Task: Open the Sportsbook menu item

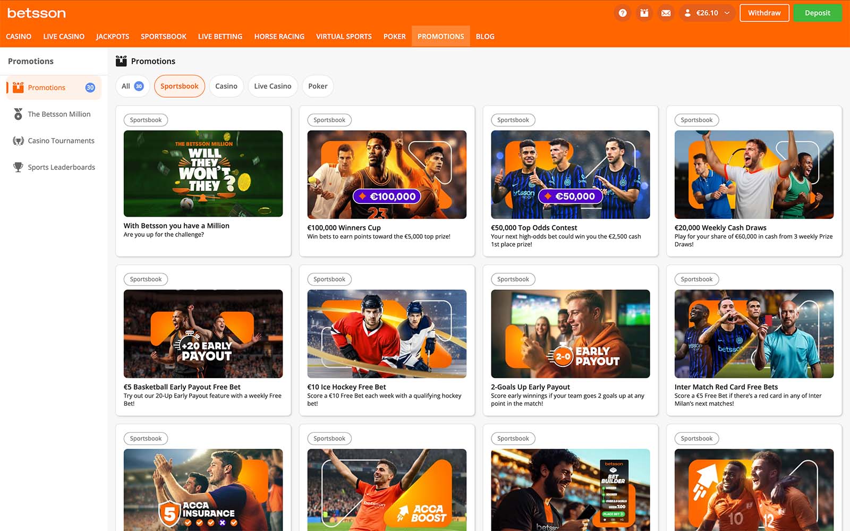Action: click(163, 37)
